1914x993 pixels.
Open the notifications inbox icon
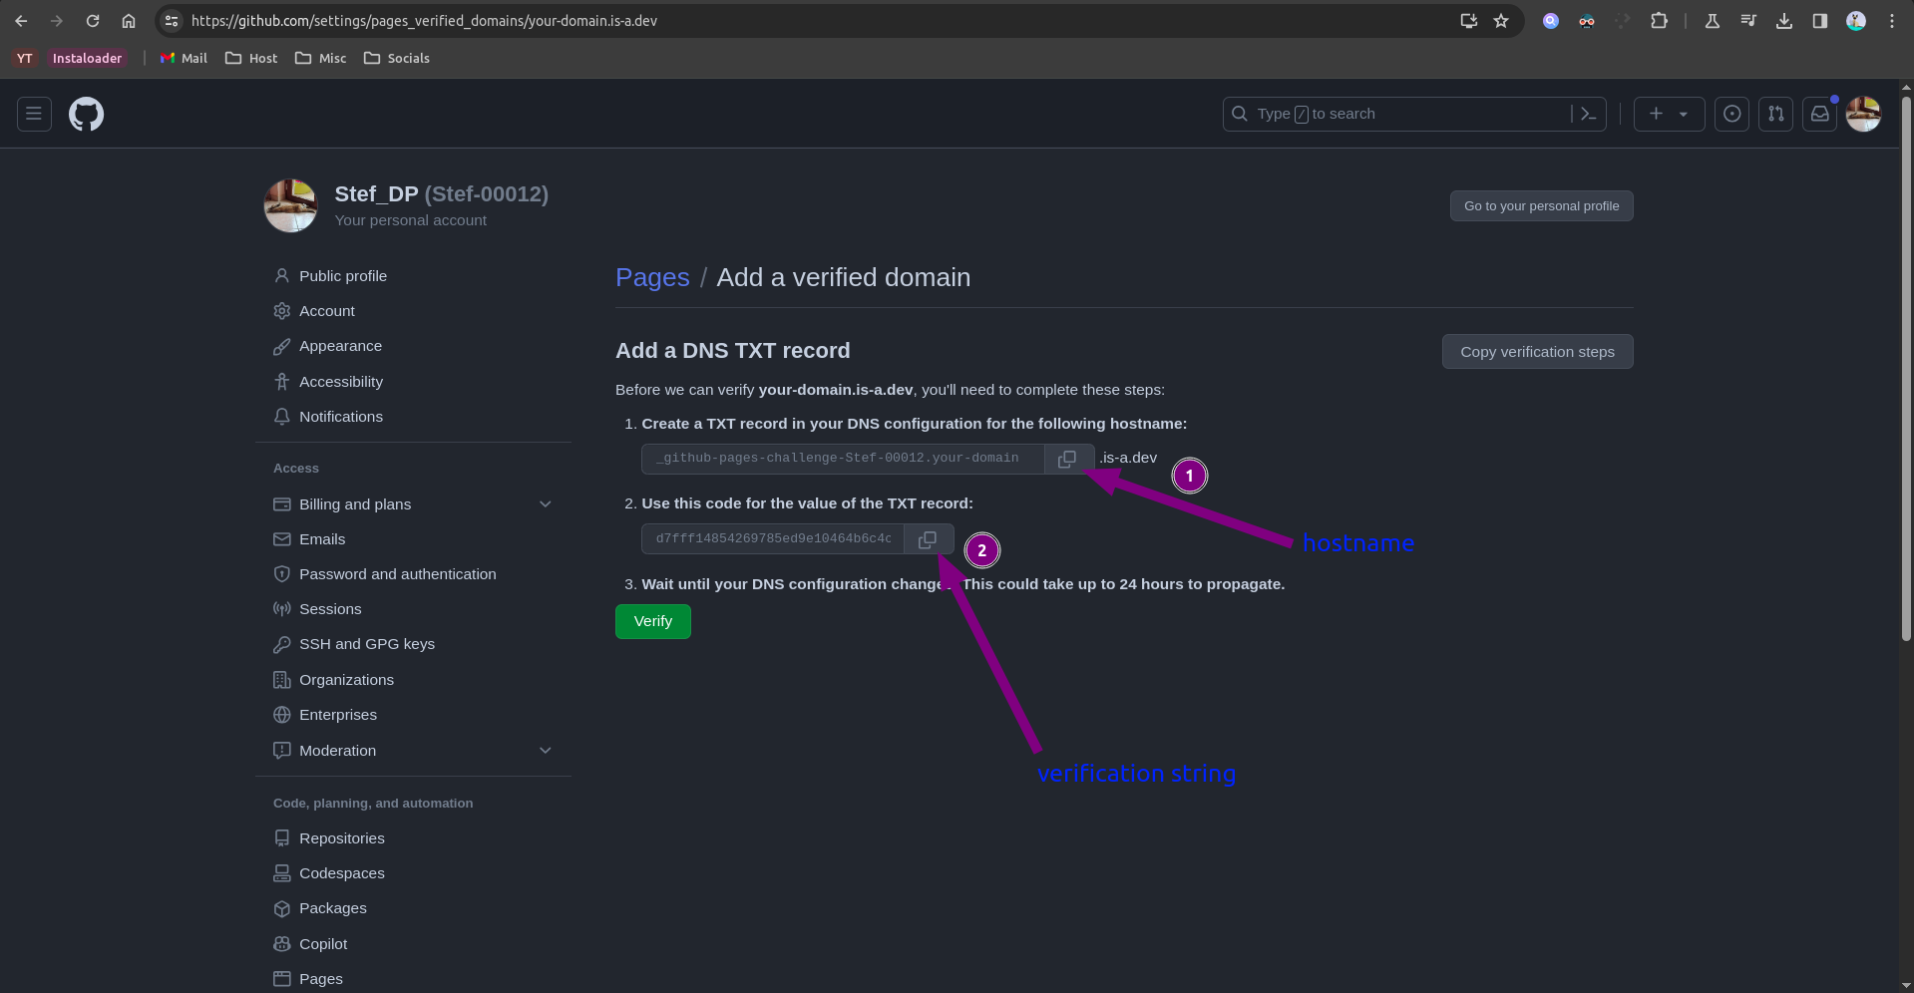pos(1819,115)
